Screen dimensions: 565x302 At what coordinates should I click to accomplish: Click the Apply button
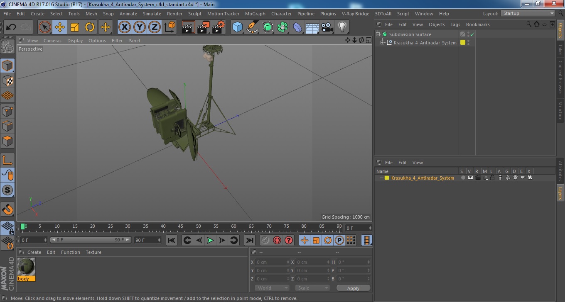(353, 288)
